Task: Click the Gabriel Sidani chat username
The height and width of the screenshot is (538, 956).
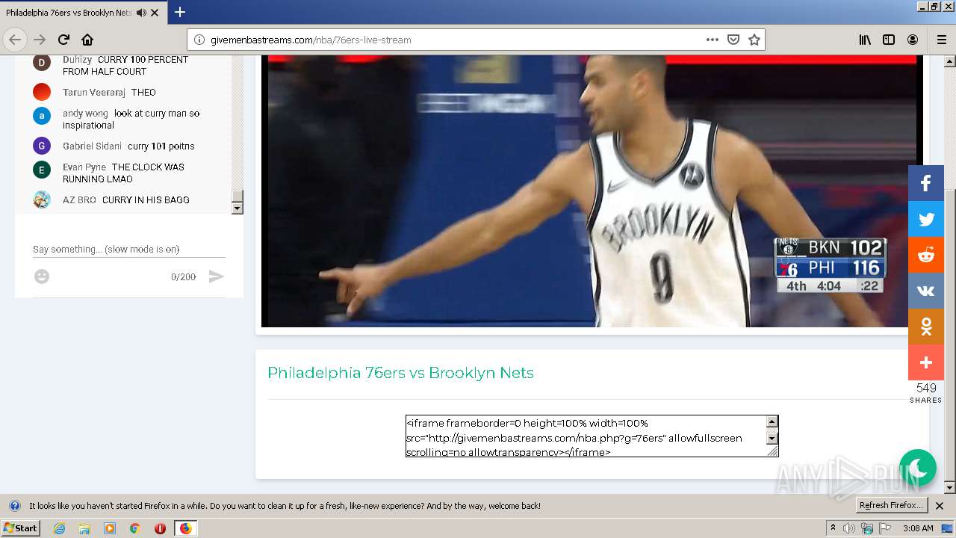Action: pyautogui.click(x=92, y=146)
